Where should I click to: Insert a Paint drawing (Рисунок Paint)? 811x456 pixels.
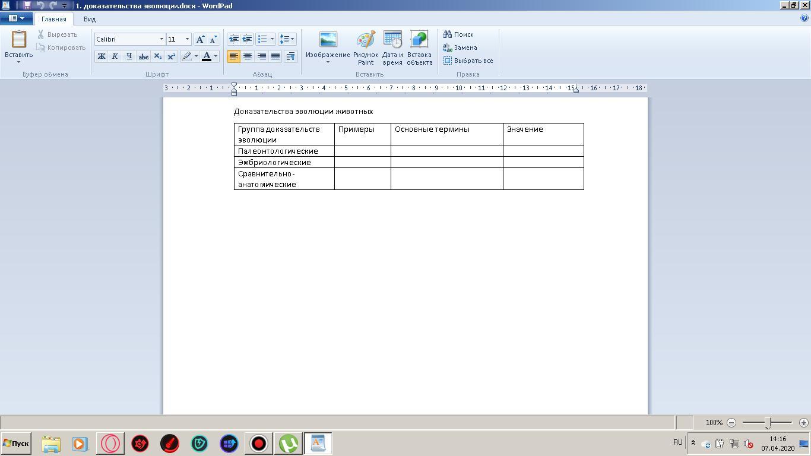click(366, 48)
